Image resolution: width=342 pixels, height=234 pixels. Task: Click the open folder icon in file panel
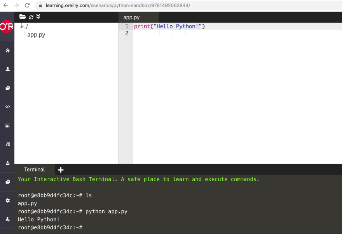click(23, 17)
